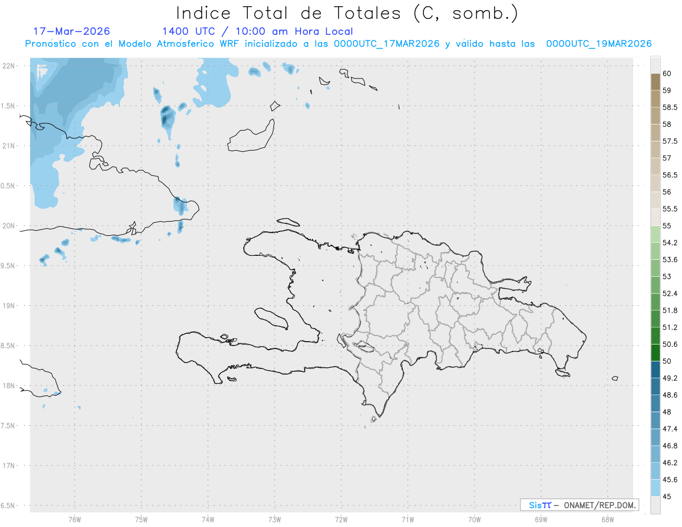
Task: Pick the dark blue swatch between 49.2 and 50
Action: (x=655, y=370)
